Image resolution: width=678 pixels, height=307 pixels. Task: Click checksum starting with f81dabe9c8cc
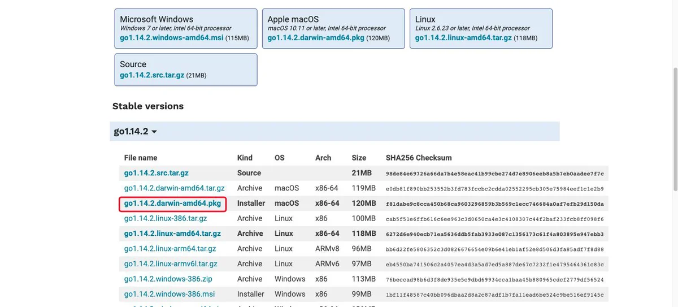pyautogui.click(x=495, y=204)
